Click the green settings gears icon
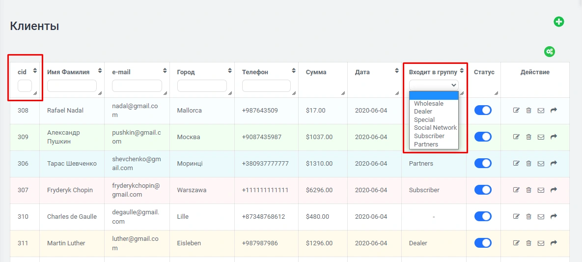 pyautogui.click(x=549, y=52)
